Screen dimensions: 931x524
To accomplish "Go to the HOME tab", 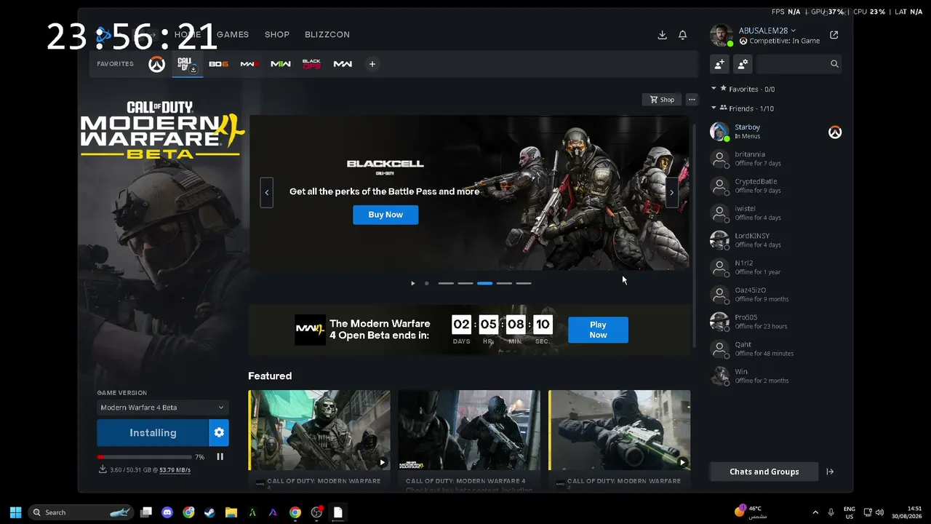I will click(x=188, y=34).
